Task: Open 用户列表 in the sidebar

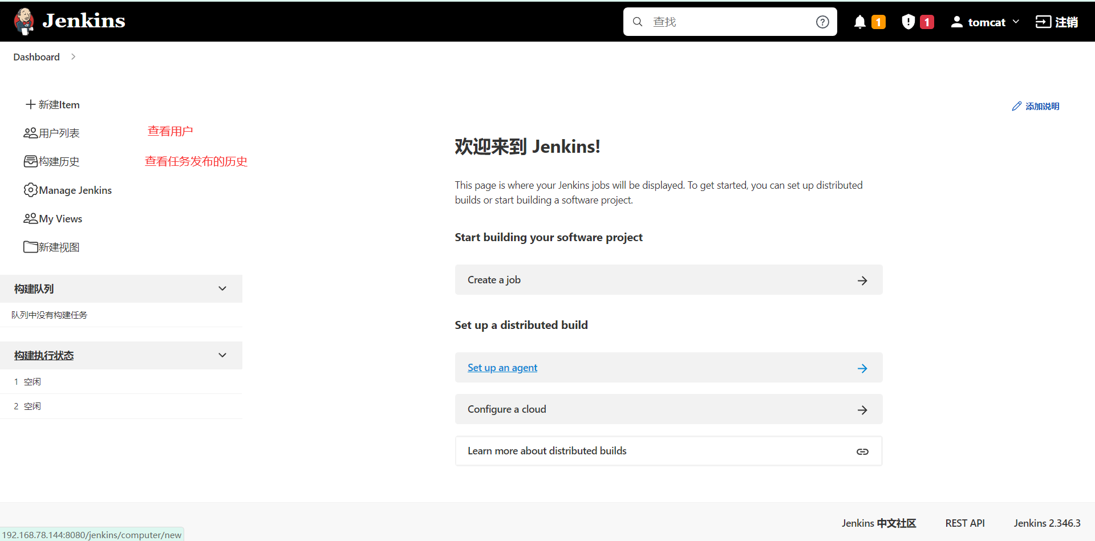Action: pyautogui.click(x=51, y=133)
